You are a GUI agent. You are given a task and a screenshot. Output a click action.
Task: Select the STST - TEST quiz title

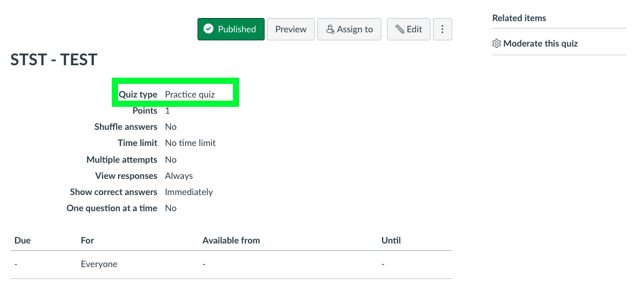[54, 60]
